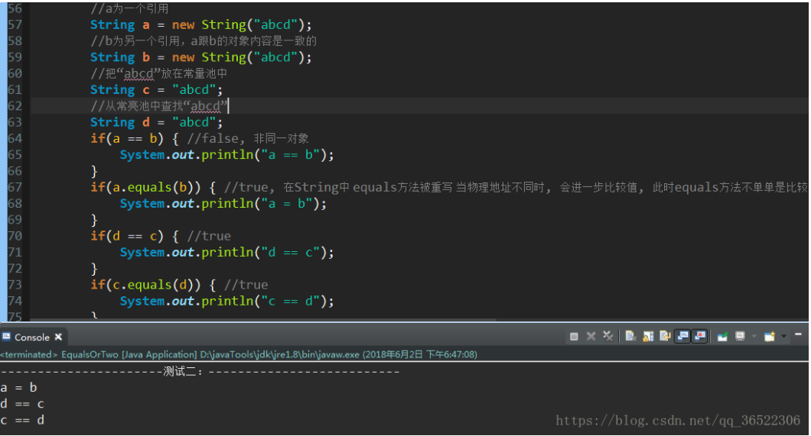Viewport: 811px width, 436px height.
Task: Click the '测试二' console header line
Action: click(200, 372)
